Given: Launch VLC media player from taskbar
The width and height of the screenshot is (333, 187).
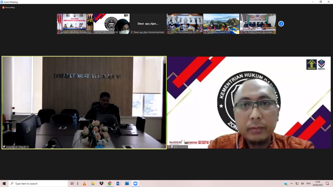Looking at the screenshot, I should [84, 184].
